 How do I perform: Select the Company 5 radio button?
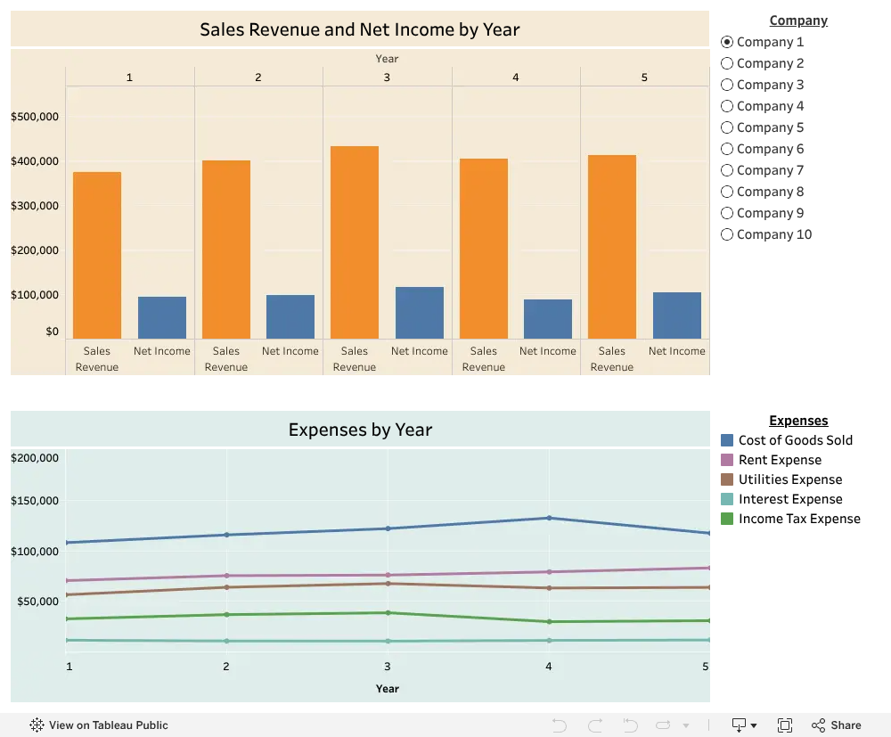coord(727,127)
